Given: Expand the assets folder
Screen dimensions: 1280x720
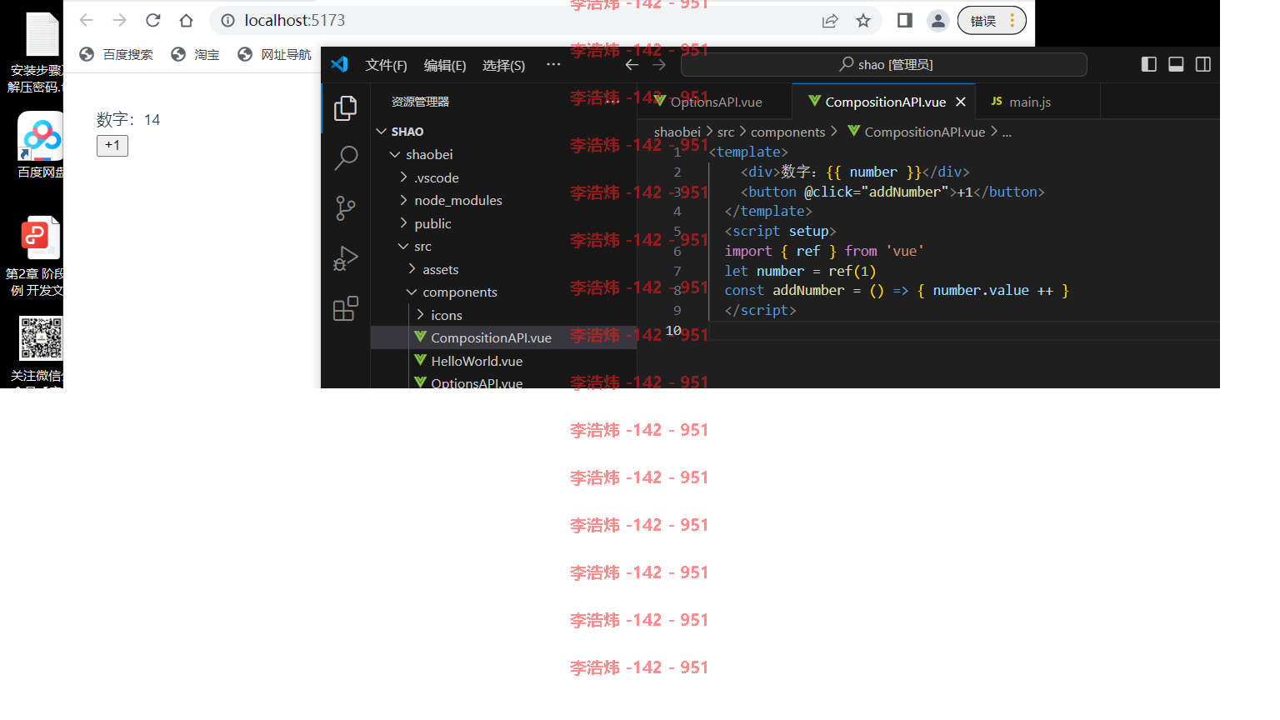Looking at the screenshot, I should tap(503, 269).
